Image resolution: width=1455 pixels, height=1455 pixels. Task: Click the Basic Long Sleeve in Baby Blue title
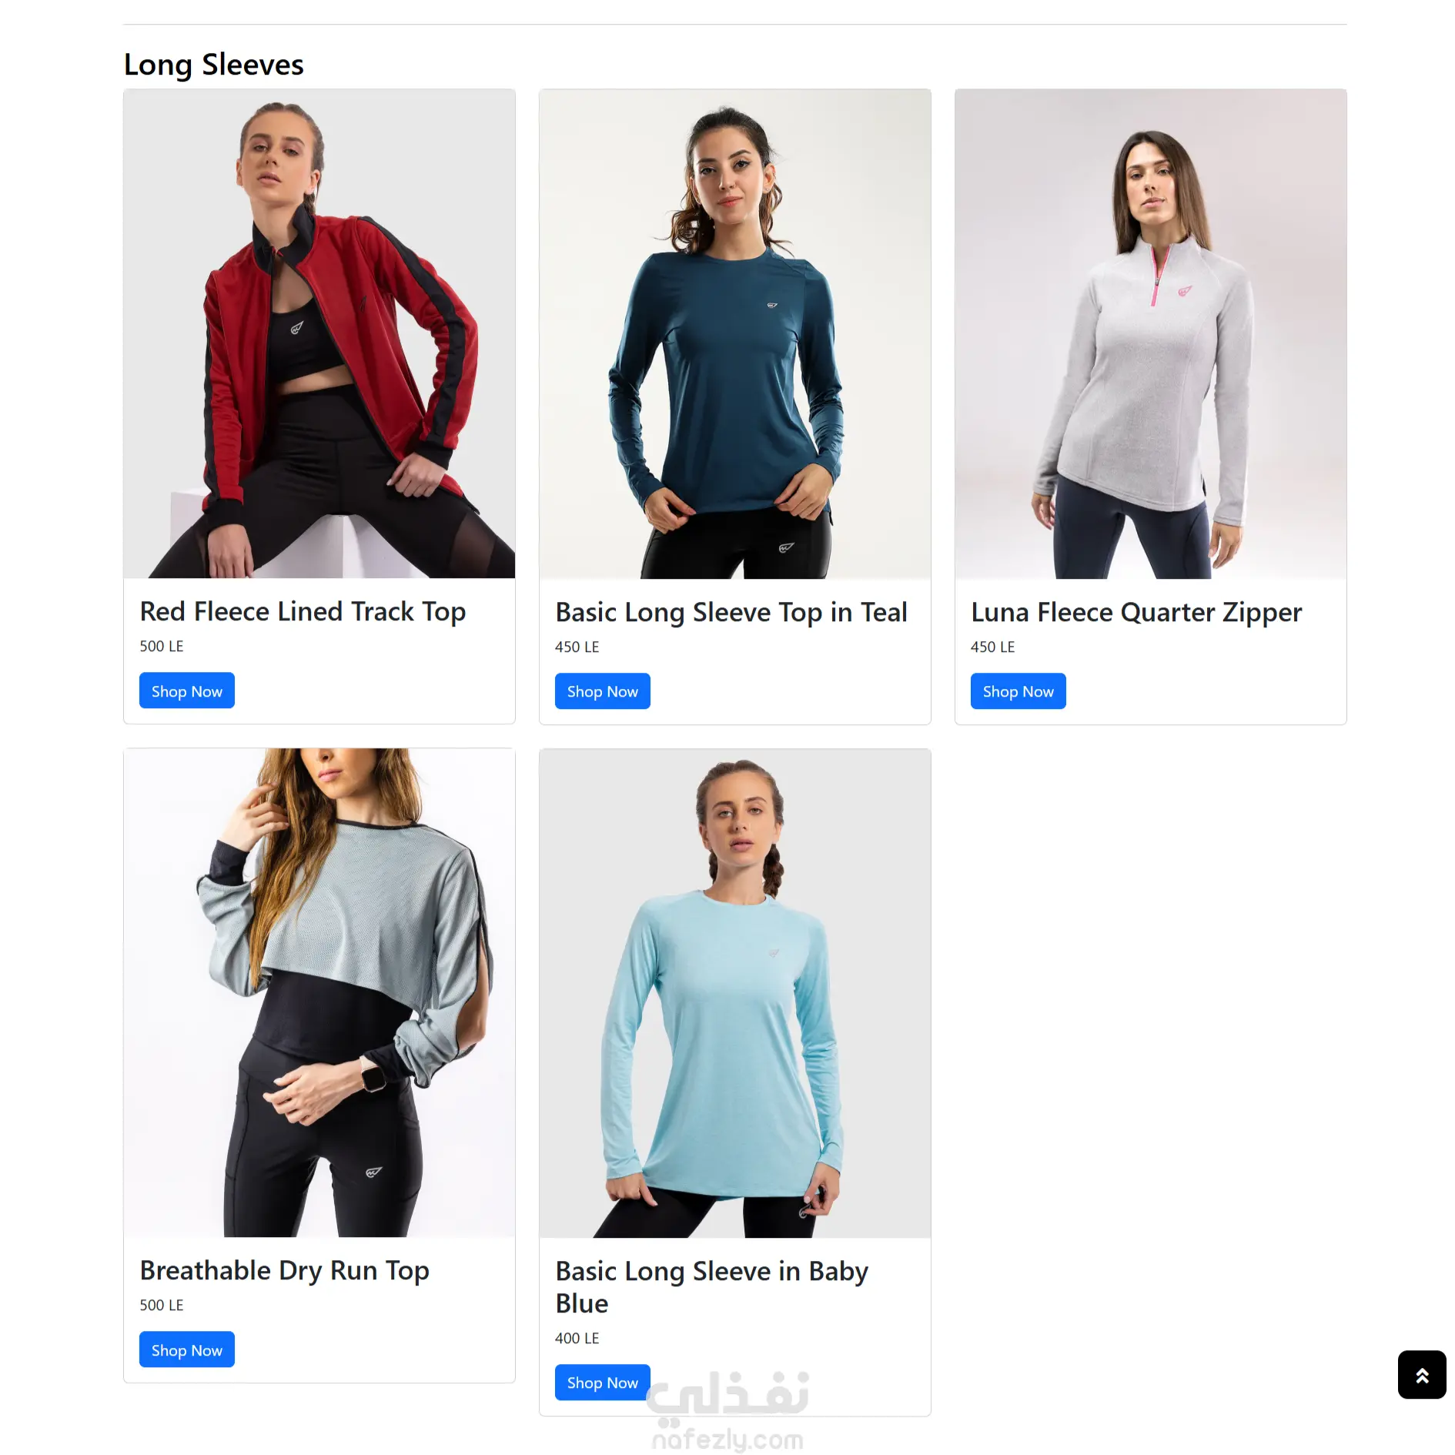pyautogui.click(x=712, y=1287)
